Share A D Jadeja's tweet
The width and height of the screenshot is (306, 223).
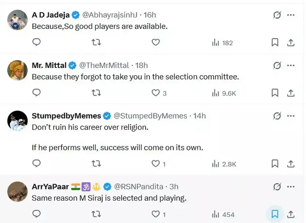[291, 42]
